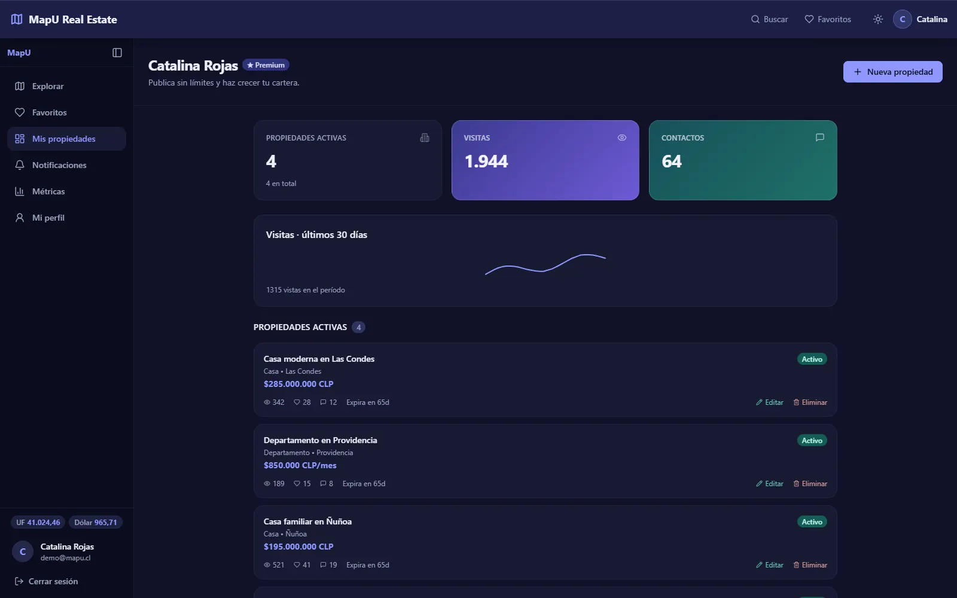Screen dimensions: 957x598
Task: Open Notificaciones in the sidebar
Action: point(66,165)
